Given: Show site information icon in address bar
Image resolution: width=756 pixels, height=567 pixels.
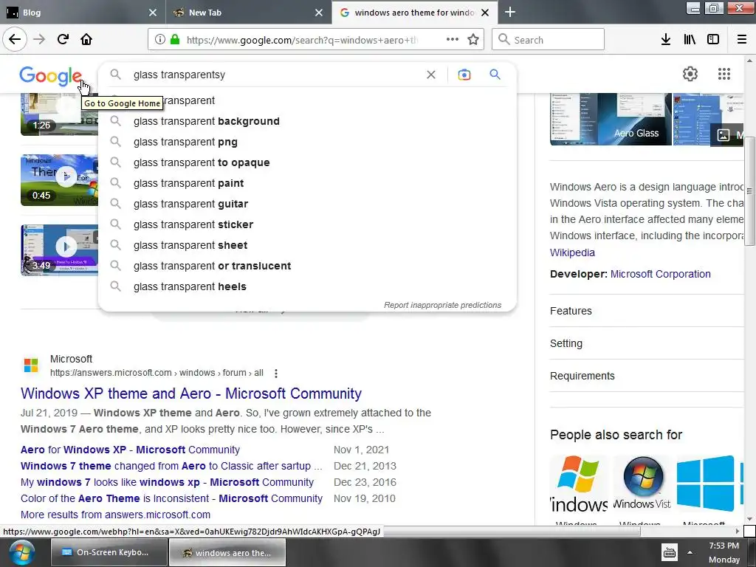Looking at the screenshot, I should coord(160,40).
